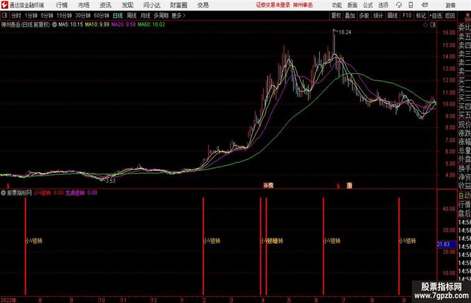Click the MA20: 9.58 indicator value
471x303 pixels.
(x=123, y=25)
